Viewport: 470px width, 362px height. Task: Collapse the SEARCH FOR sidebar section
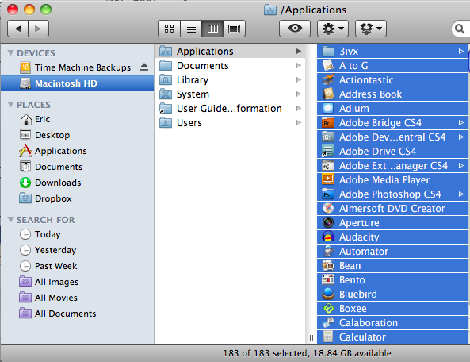point(11,220)
